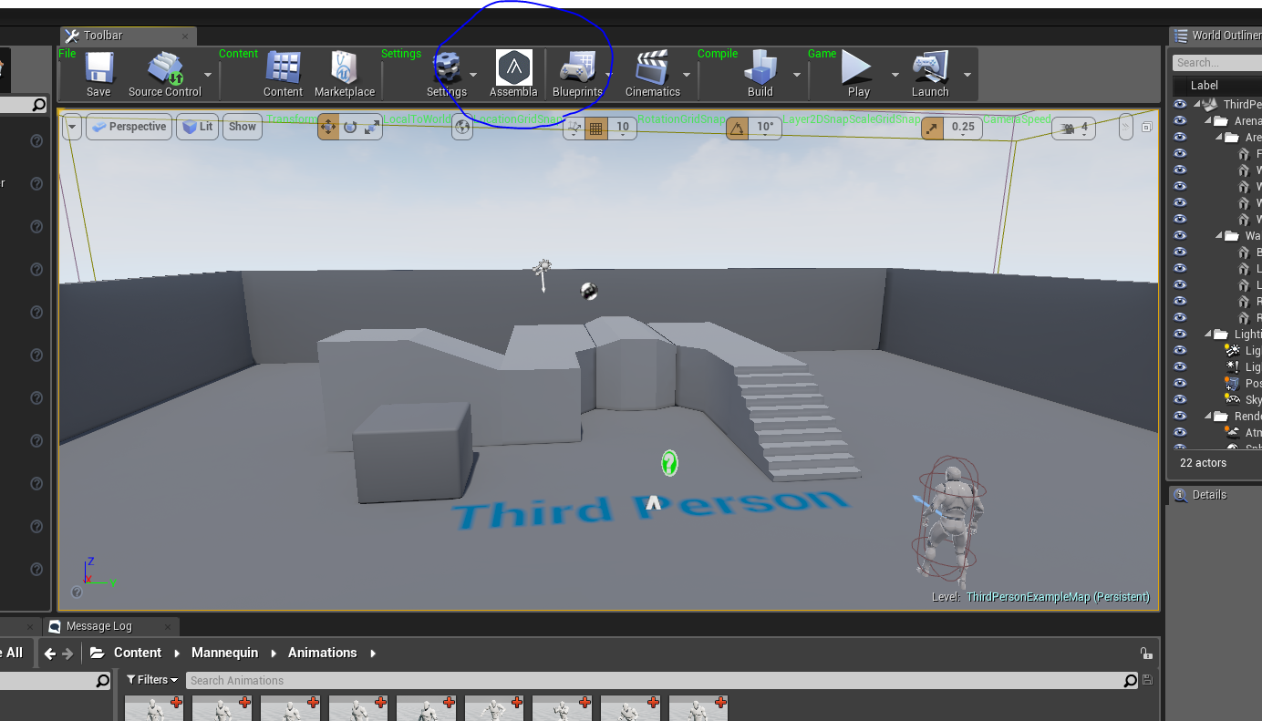The image size is (1262, 721).
Task: Hide ThirdPersonExampleMap with its eye icon
Action: pos(1180,105)
